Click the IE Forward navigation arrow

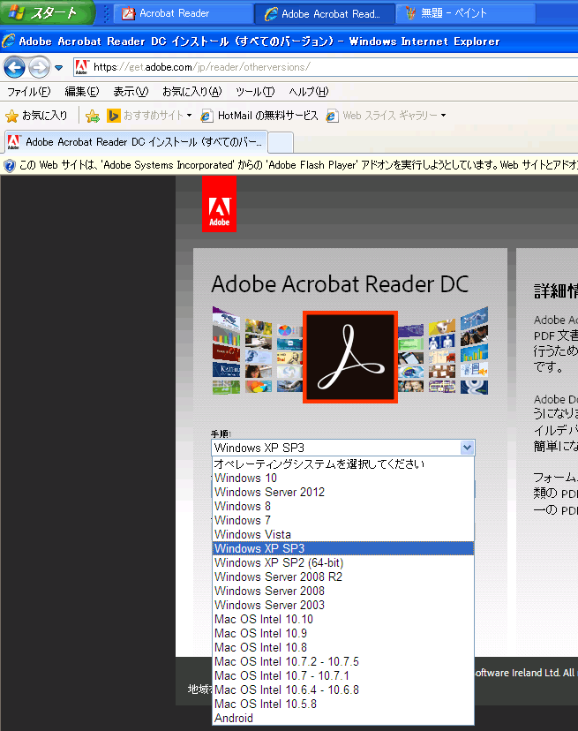point(39,68)
